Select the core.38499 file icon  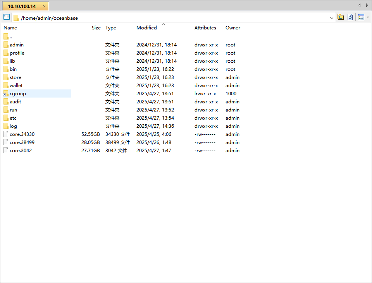click(x=6, y=142)
